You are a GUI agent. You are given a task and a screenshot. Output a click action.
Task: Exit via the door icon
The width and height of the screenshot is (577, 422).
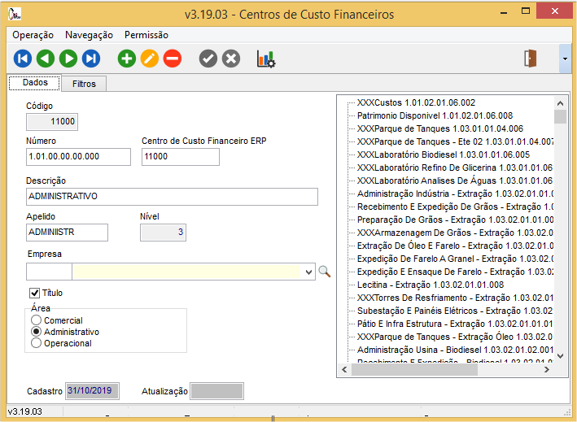click(x=531, y=59)
